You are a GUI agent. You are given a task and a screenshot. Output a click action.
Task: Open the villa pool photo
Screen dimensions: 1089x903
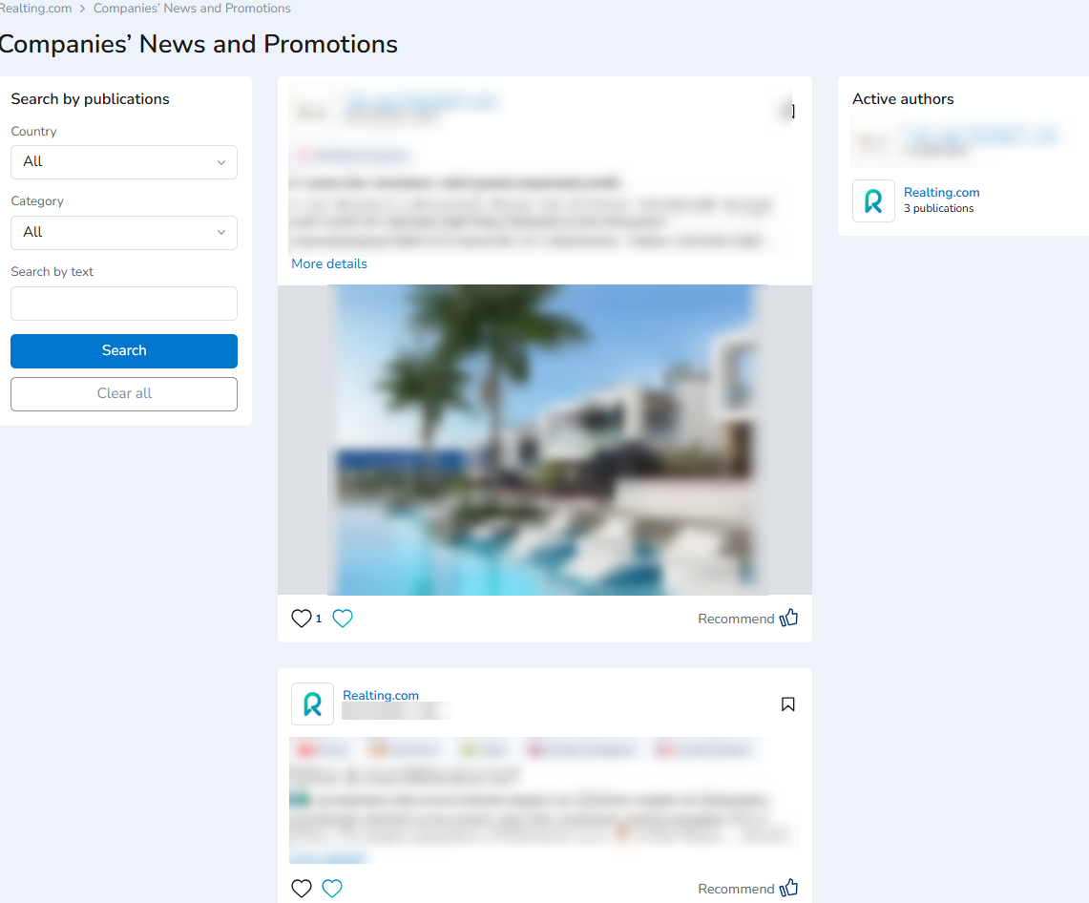[547, 440]
